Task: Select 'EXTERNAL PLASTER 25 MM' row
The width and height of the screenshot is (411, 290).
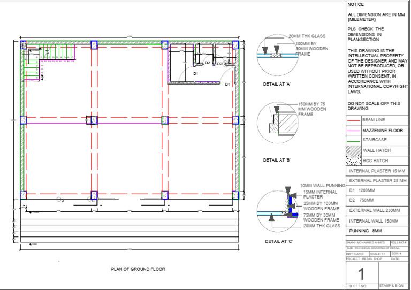Action: [377, 181]
